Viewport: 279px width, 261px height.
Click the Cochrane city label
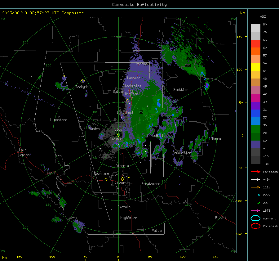pyautogui.click(x=101, y=173)
